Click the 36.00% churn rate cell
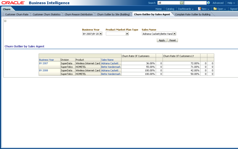 (138, 63)
